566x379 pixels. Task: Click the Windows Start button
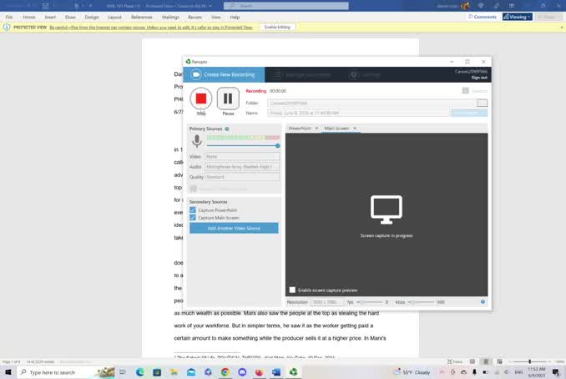tap(9, 372)
